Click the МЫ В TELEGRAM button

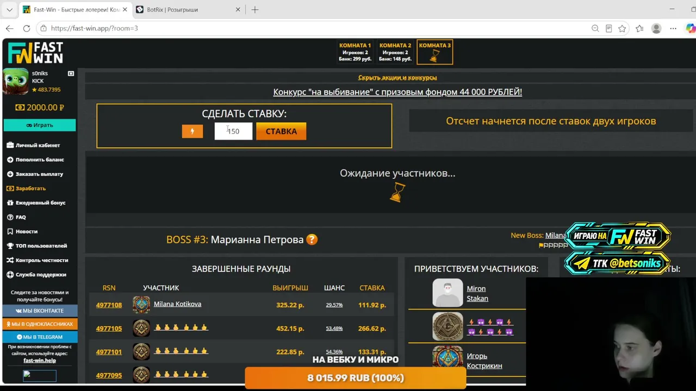[x=40, y=337]
